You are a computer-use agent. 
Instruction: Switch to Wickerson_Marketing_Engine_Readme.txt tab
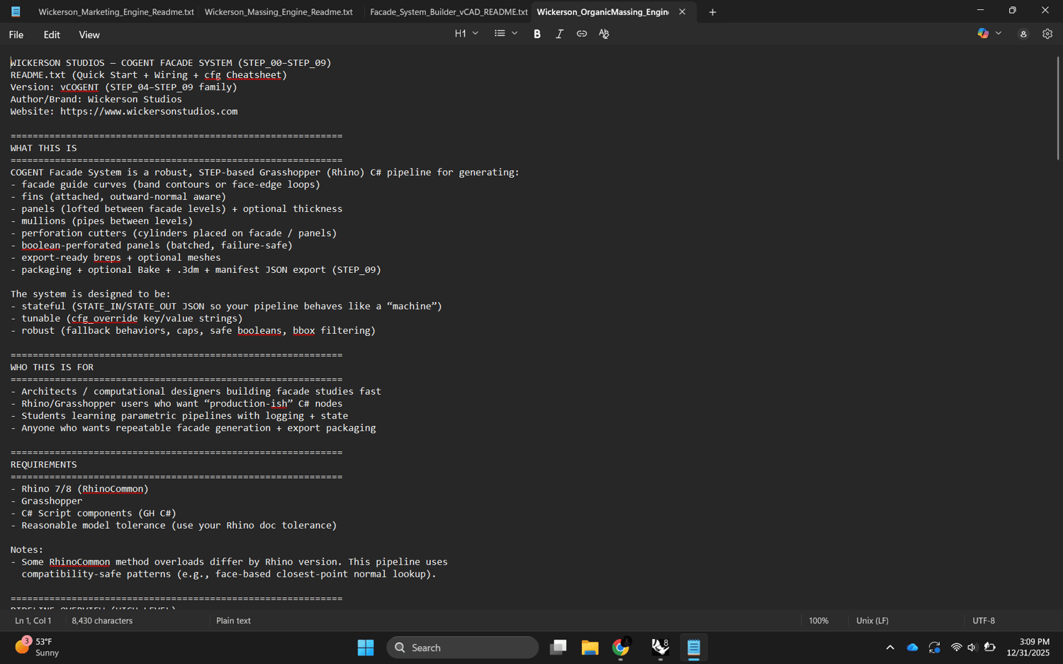pyautogui.click(x=116, y=12)
